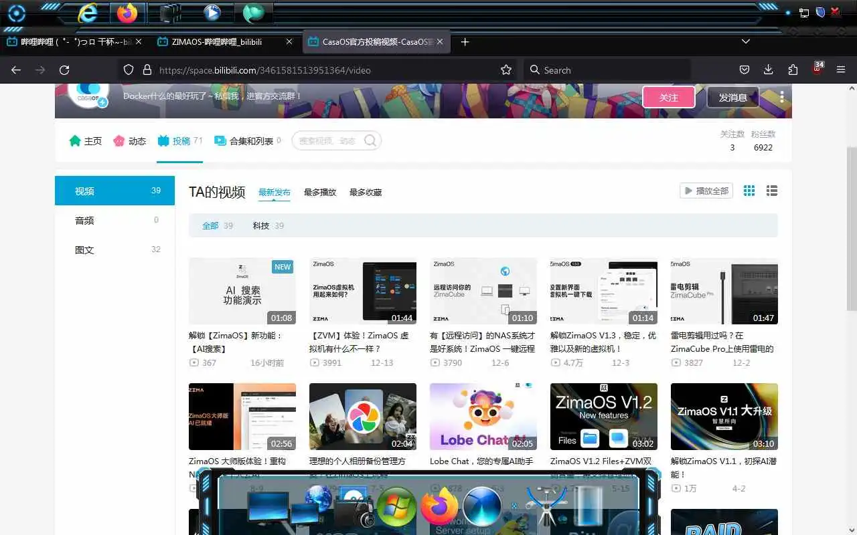857x535 pixels.
Task: Open Internet Explorer from the top taskbar
Action: pos(88,13)
